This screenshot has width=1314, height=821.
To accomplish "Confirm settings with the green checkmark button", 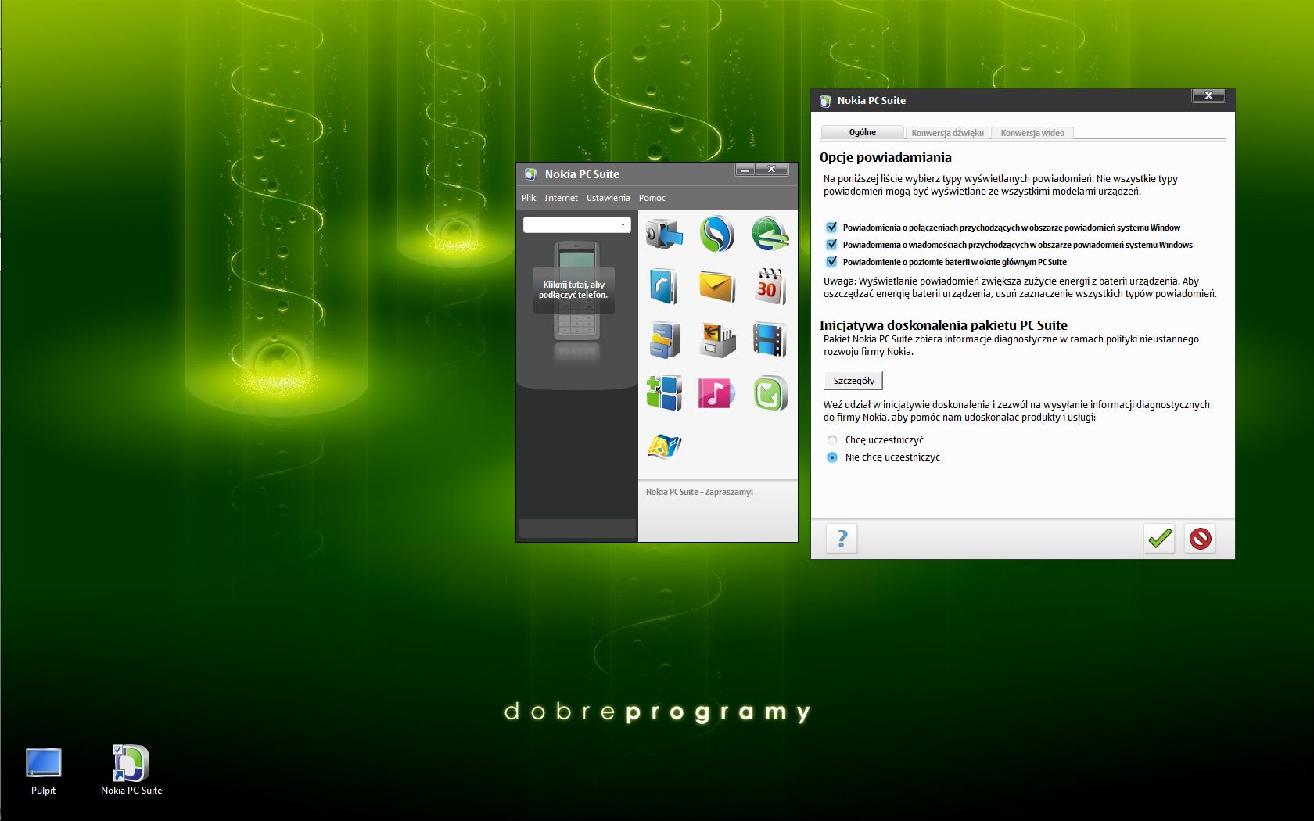I will [x=1159, y=538].
